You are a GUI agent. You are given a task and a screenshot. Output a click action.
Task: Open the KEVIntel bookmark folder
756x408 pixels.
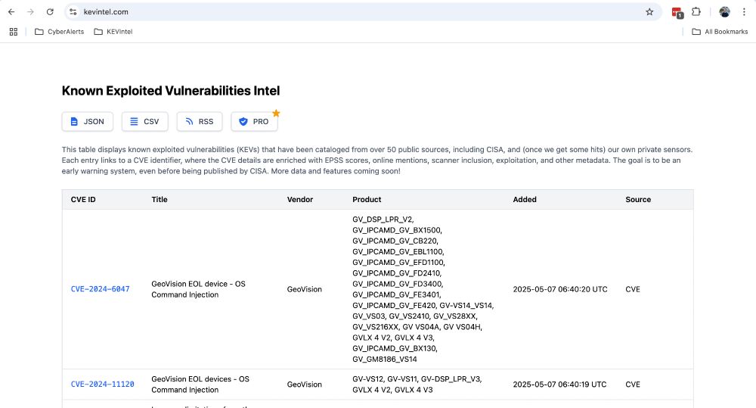click(x=113, y=31)
